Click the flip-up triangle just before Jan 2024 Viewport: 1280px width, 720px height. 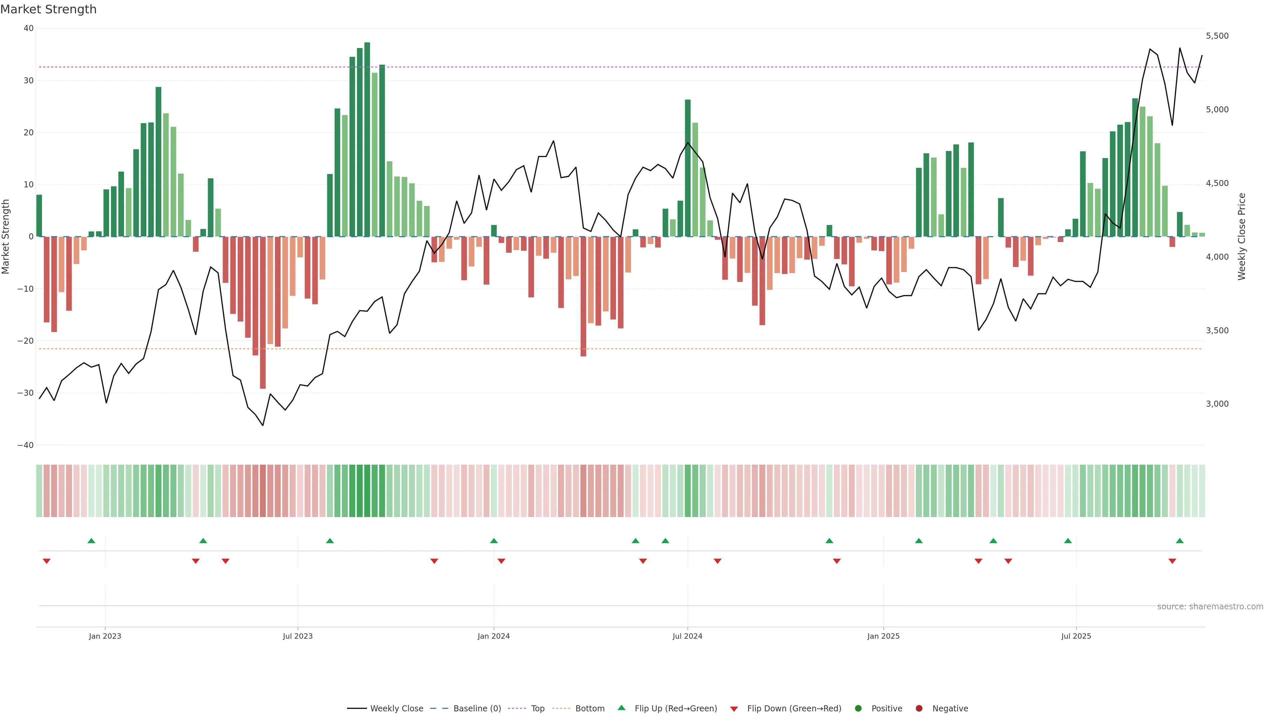tap(493, 541)
